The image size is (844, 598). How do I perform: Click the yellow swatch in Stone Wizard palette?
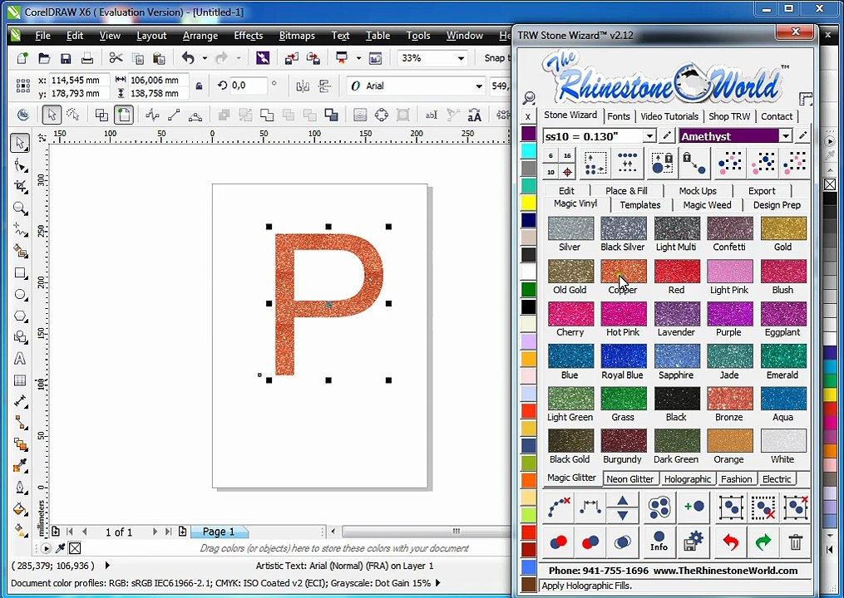(529, 203)
